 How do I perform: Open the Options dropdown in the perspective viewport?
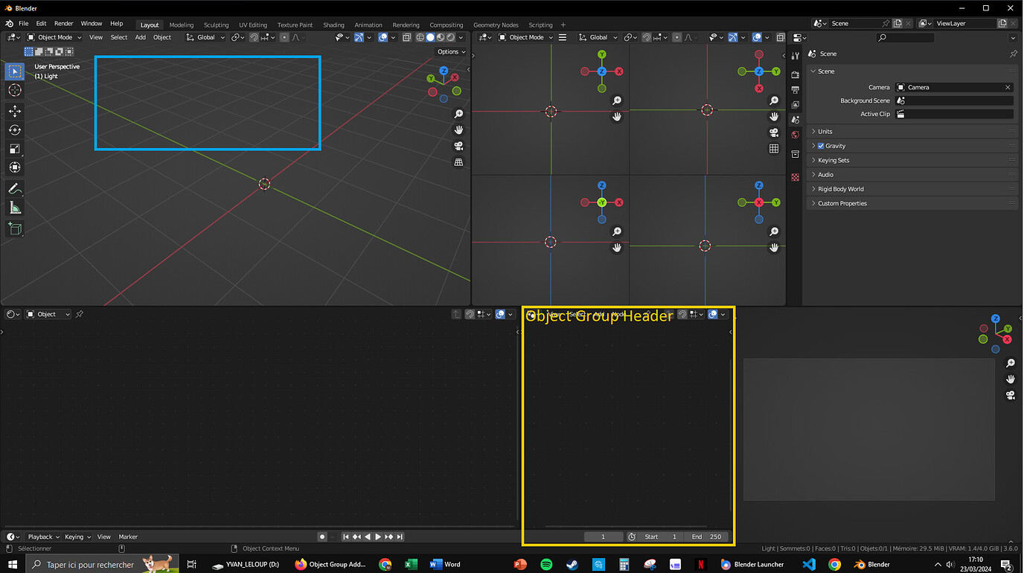point(451,51)
